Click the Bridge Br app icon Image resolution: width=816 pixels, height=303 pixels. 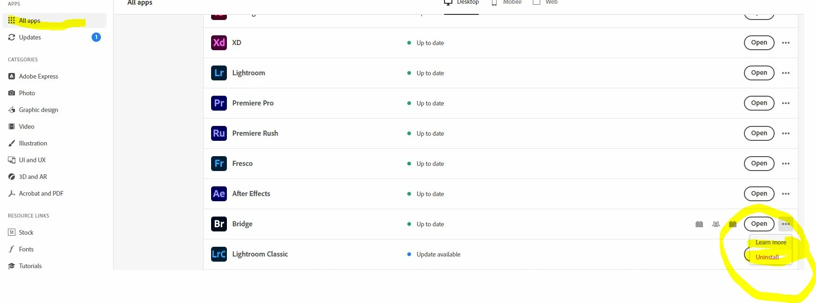[219, 224]
